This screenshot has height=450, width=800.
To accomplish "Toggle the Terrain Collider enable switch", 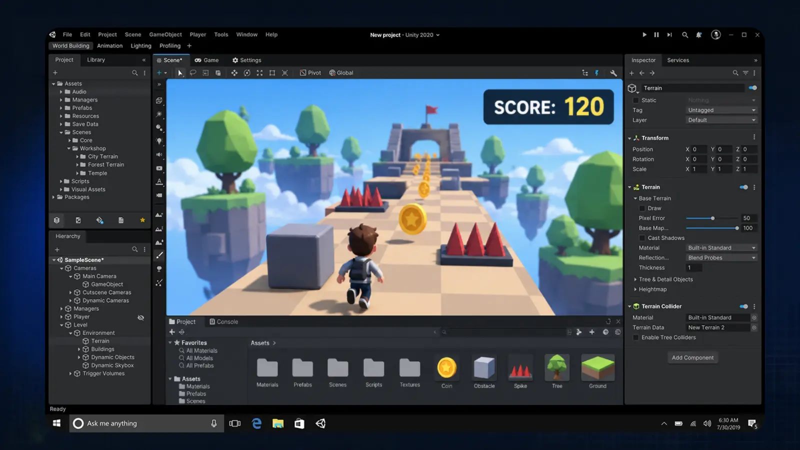I will (x=743, y=306).
